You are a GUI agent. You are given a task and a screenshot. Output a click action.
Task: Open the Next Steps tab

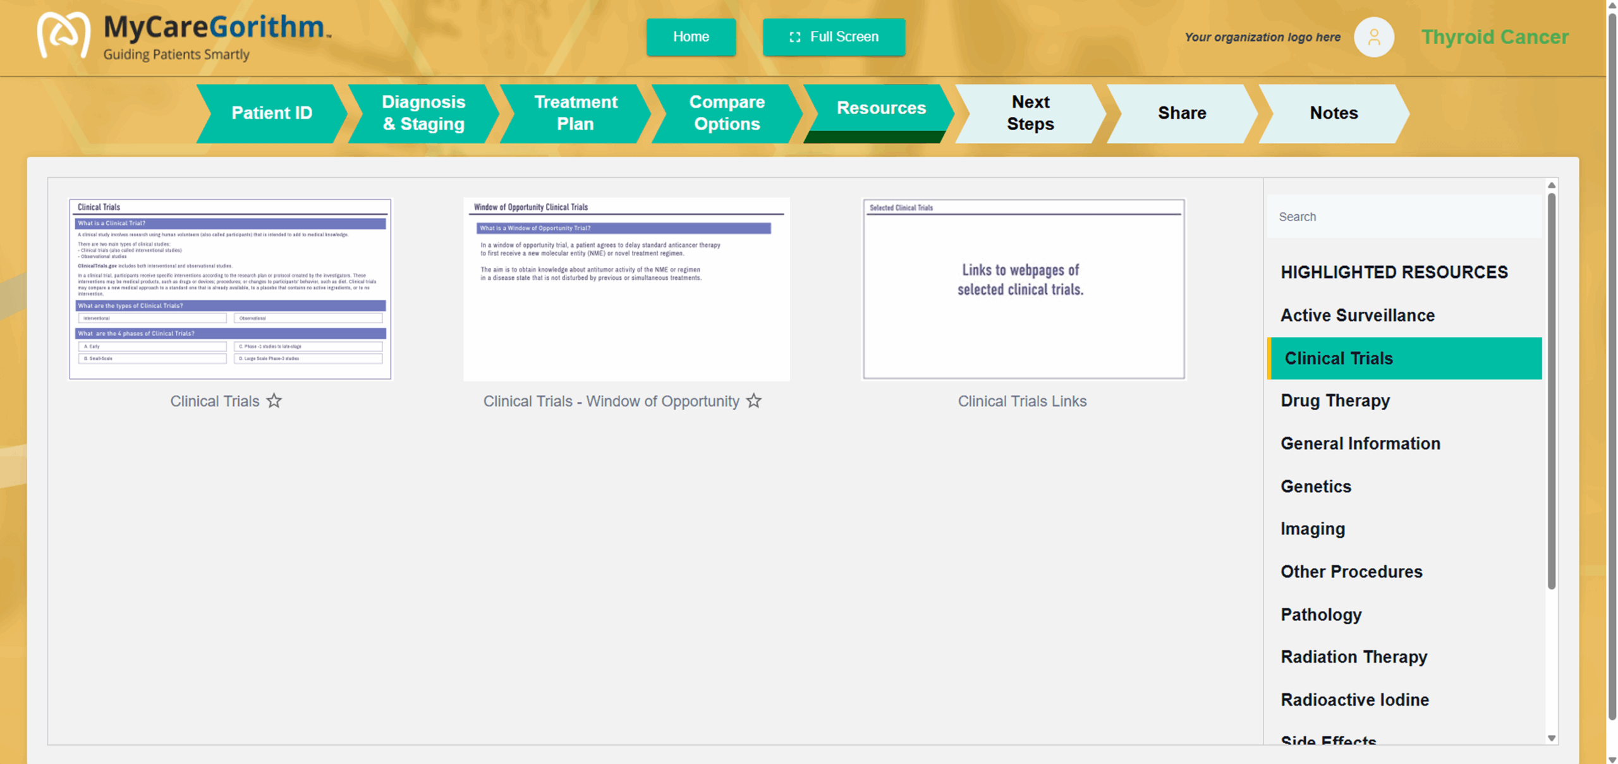coord(1030,113)
